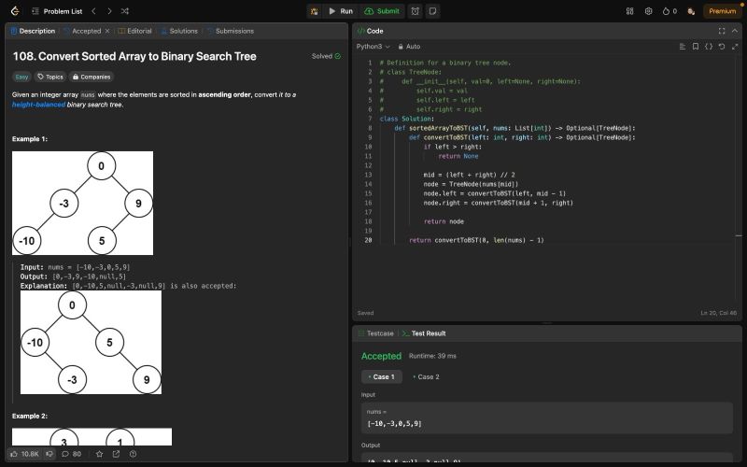Click the Example 1 tree diagram

(82, 203)
